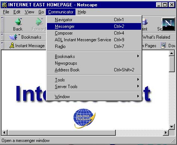Click What's Related button
Screen dimensions: 177x145
pos(156,37)
